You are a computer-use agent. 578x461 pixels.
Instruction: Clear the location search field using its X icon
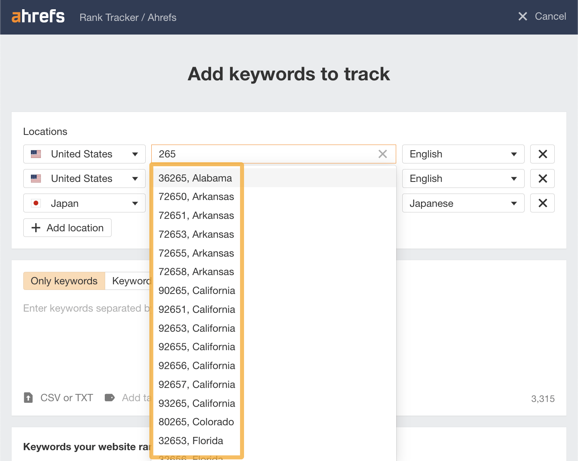[x=382, y=154]
